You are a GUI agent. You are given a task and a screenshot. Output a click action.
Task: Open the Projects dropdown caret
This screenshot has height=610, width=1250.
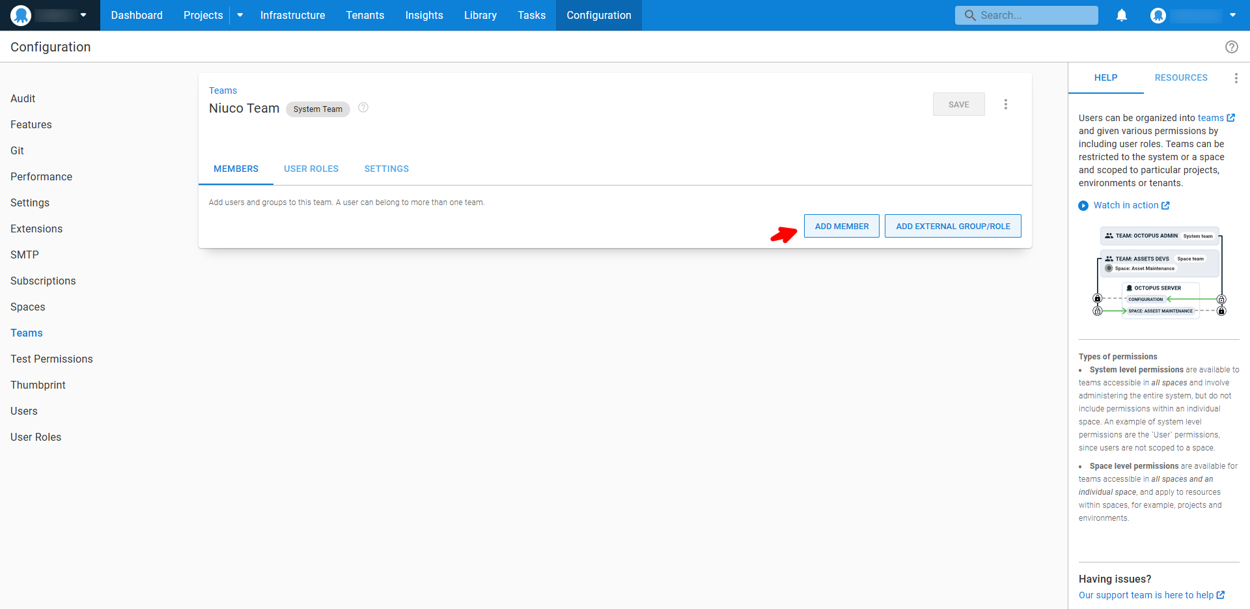(240, 15)
